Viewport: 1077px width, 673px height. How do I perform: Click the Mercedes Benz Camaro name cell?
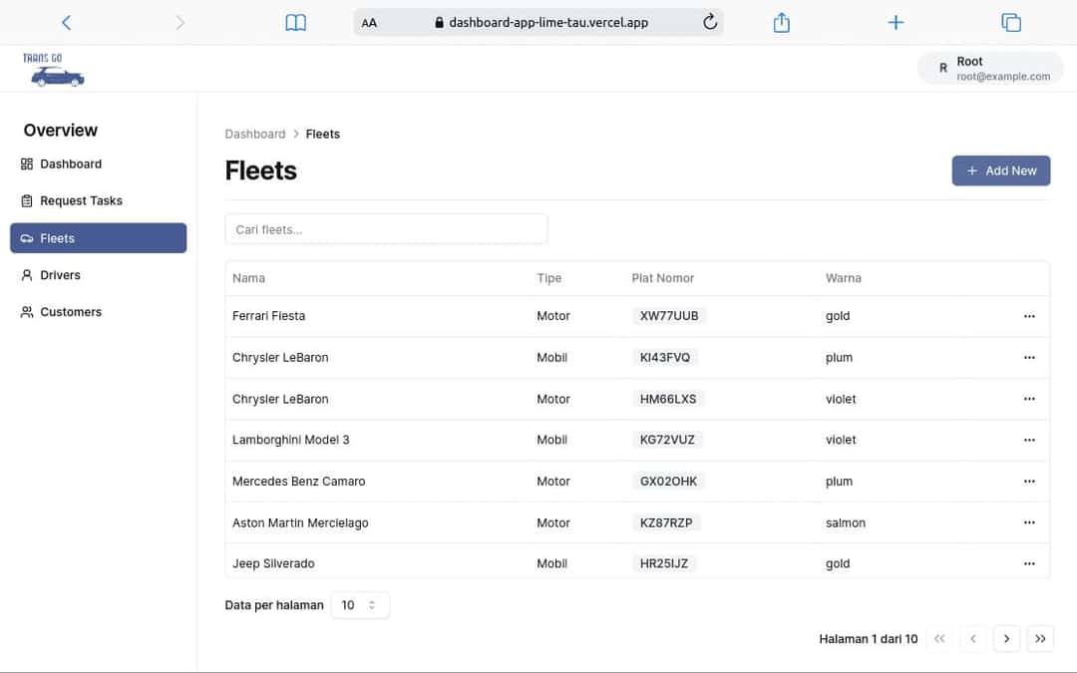point(299,482)
